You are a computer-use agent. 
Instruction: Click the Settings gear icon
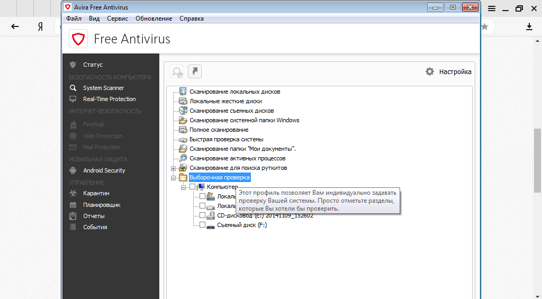430,71
